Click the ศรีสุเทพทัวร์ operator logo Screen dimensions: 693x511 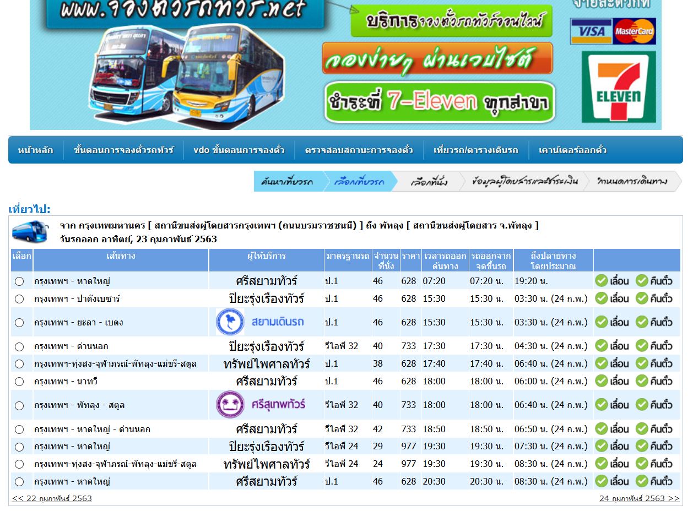[260, 405]
